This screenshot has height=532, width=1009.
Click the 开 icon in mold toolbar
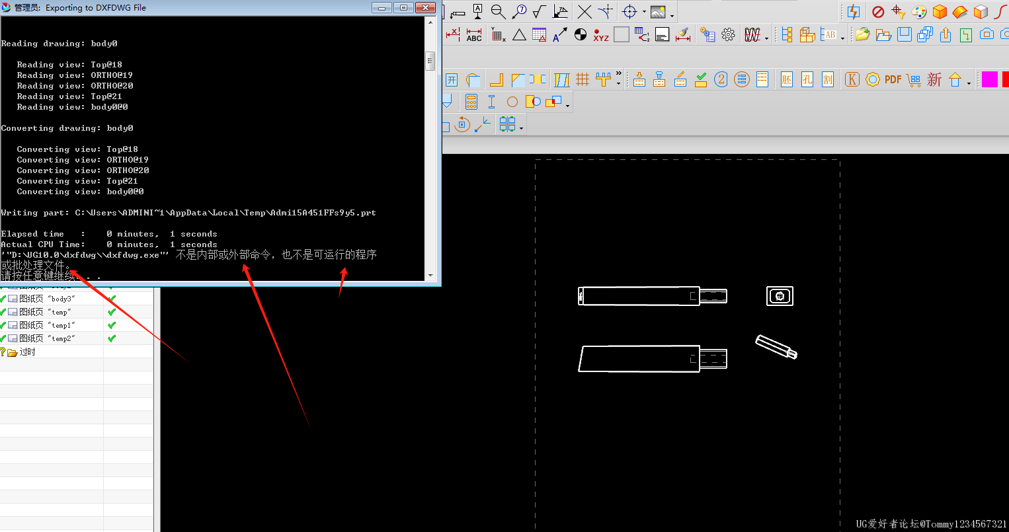[x=452, y=80]
